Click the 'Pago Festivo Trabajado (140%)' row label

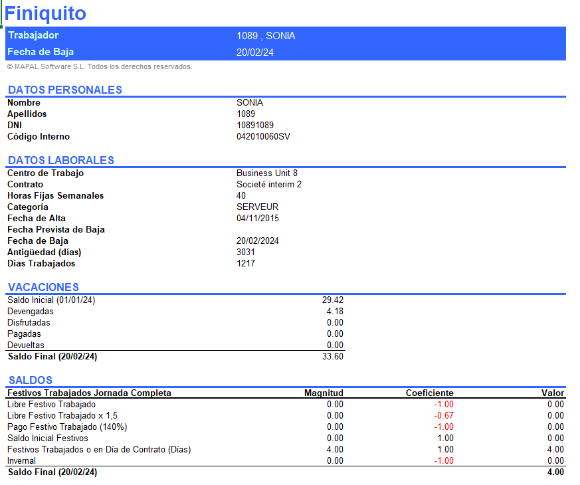click(x=67, y=427)
